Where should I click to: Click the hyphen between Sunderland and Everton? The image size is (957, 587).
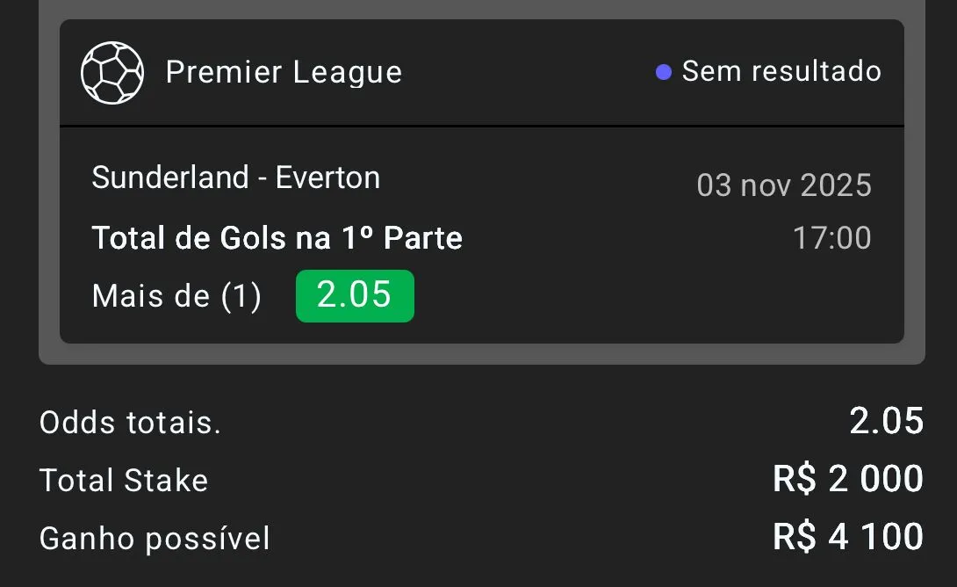pos(263,179)
